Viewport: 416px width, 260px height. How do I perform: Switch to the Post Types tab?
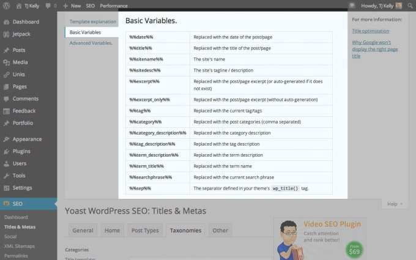145,230
